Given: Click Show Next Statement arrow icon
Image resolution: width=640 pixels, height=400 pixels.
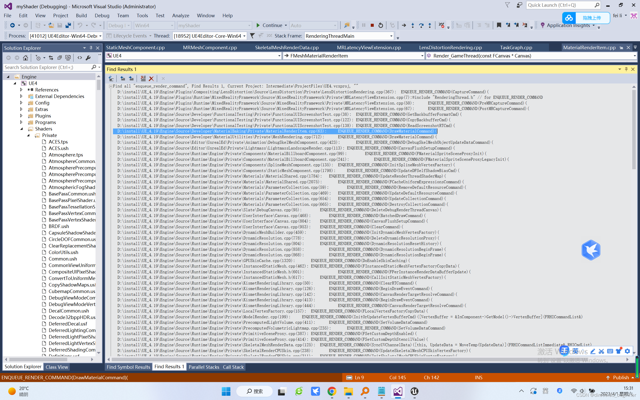Looking at the screenshot, I should pyautogui.click(x=404, y=25).
